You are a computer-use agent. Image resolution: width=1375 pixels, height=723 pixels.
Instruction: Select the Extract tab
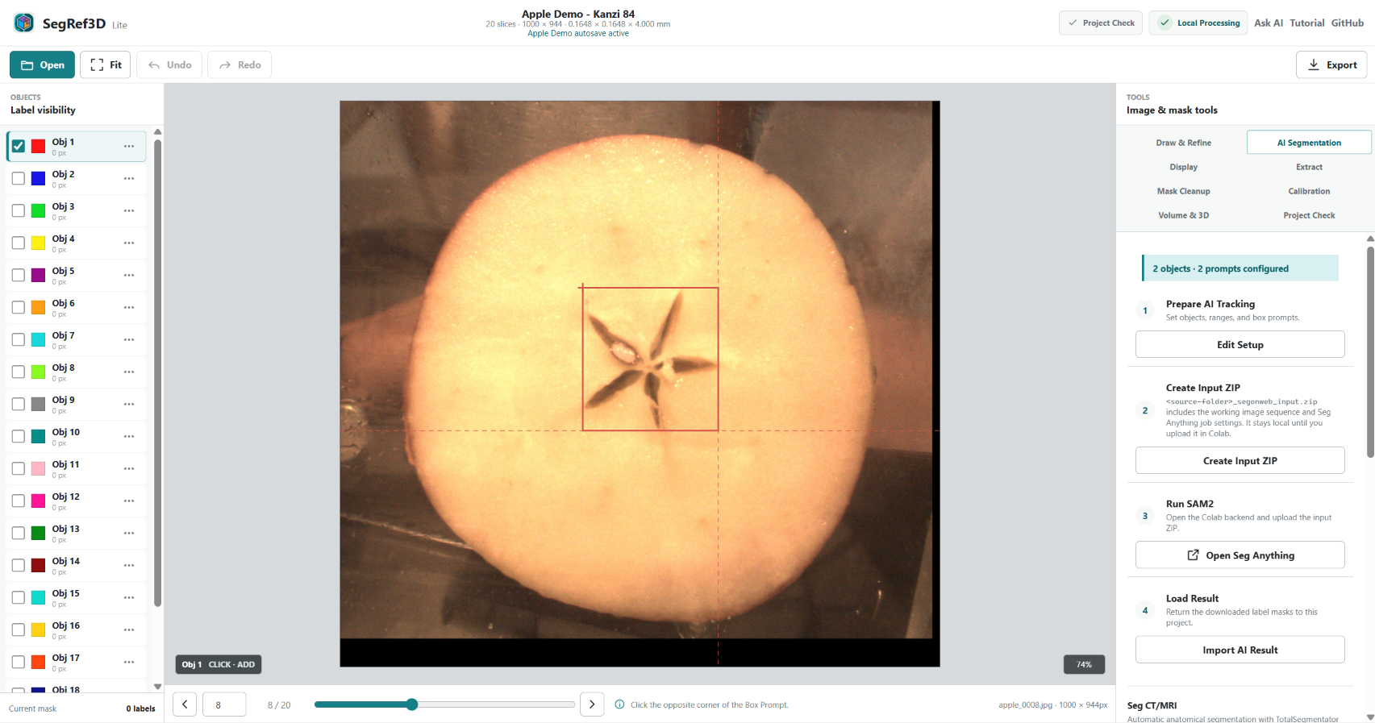point(1309,167)
